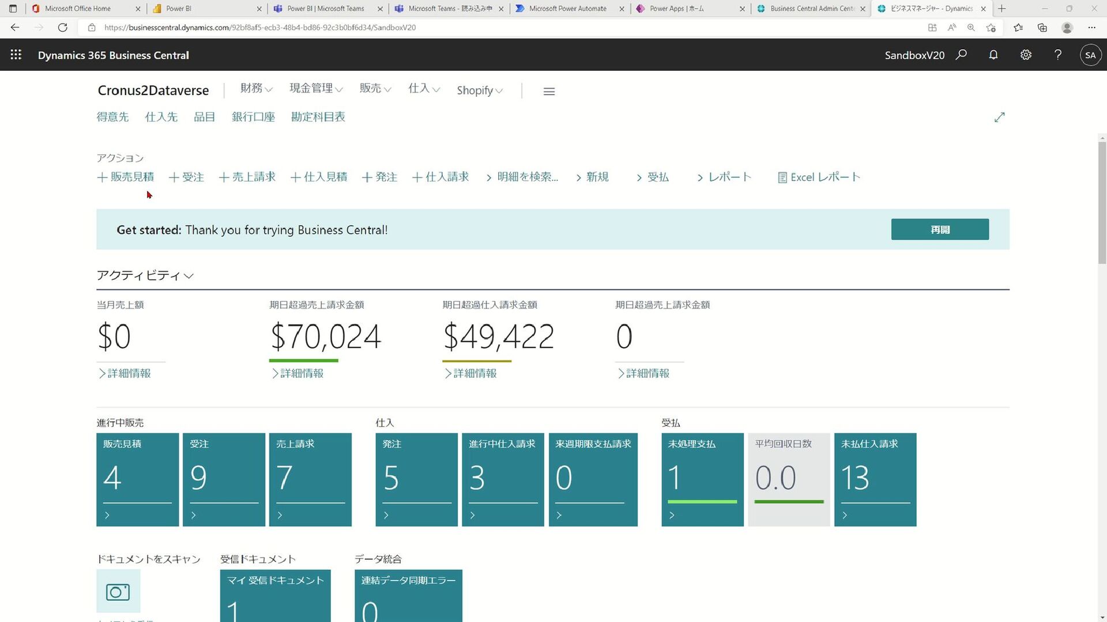This screenshot has width=1107, height=622.
Task: Click the Cronus2Dataverse company name
Action: [153, 90]
